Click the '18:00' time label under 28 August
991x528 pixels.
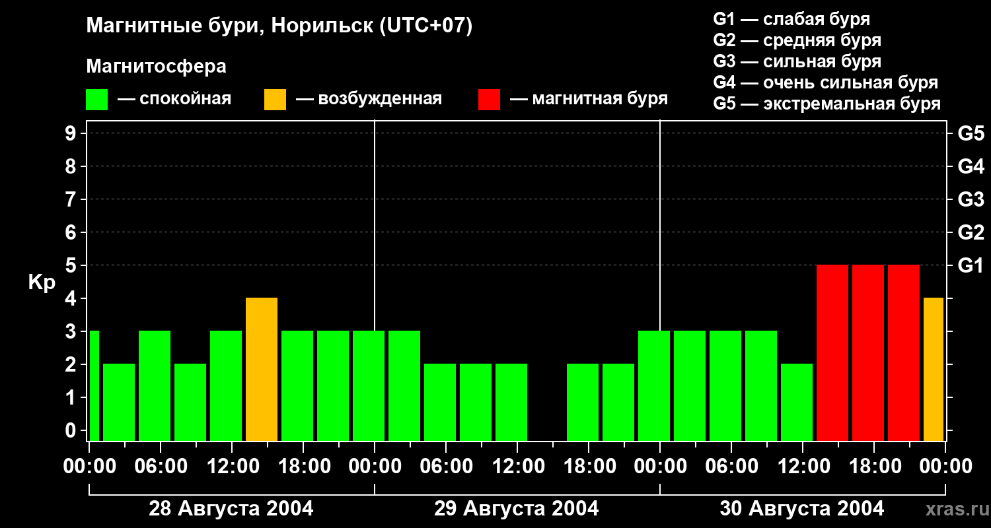pyautogui.click(x=305, y=466)
